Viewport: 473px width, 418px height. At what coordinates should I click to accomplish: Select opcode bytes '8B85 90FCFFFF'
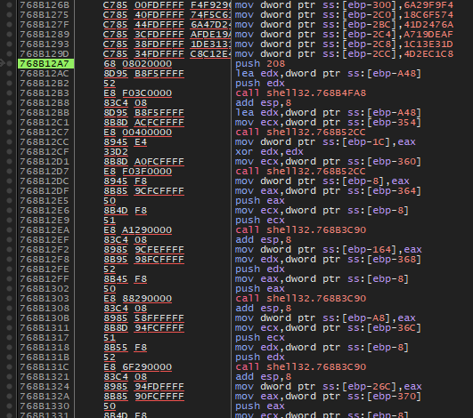pyautogui.click(x=144, y=397)
